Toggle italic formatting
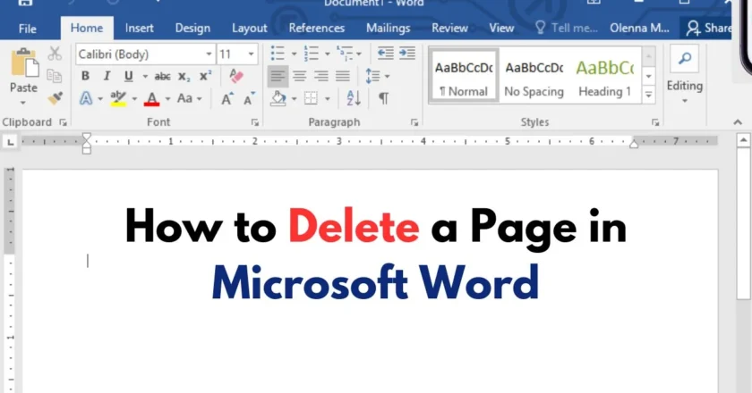Screen dimensions: 752x393 pyautogui.click(x=107, y=76)
